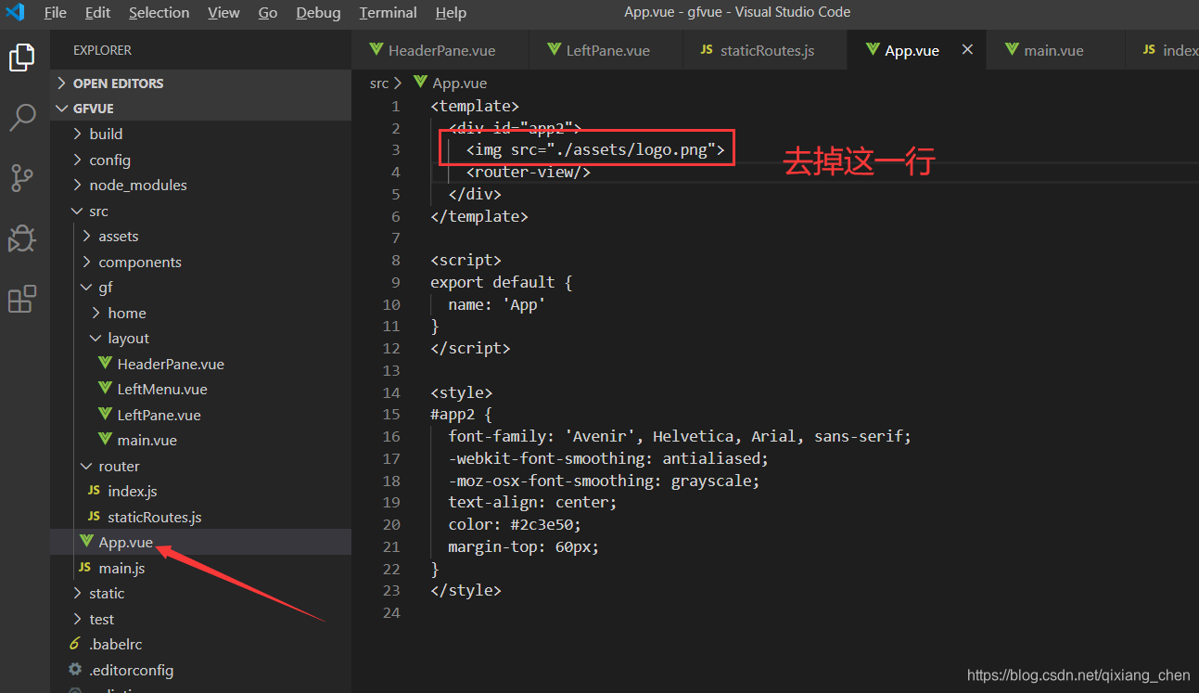Open the Terminal menu

click(388, 13)
